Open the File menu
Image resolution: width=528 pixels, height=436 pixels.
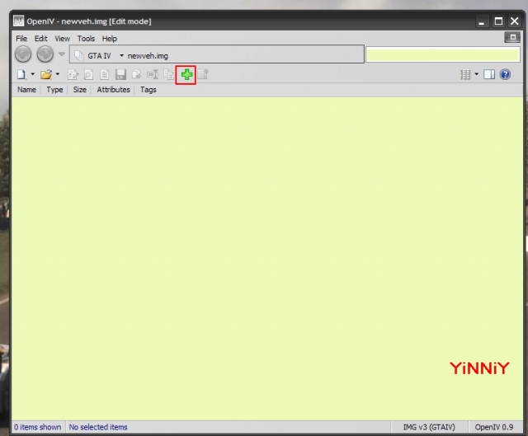21,39
